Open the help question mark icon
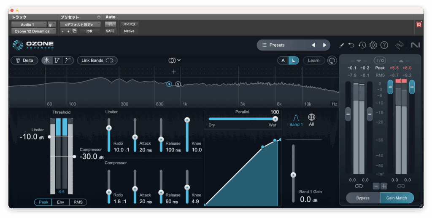This screenshot has width=432, height=218. (x=384, y=45)
